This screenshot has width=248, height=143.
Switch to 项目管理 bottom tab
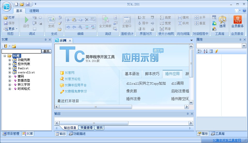pyautogui.click(x=11, y=134)
